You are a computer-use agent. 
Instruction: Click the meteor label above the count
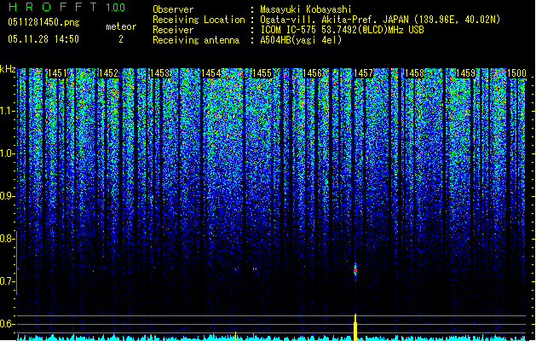click(121, 26)
